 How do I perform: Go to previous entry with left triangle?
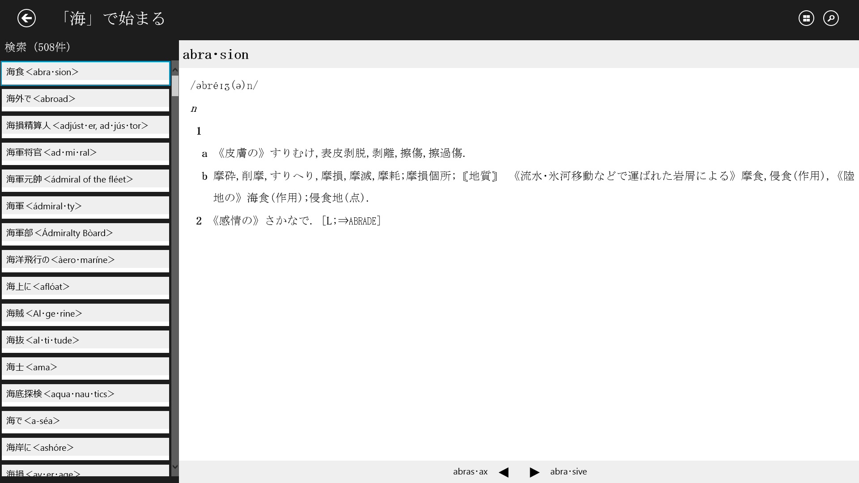coord(504,472)
